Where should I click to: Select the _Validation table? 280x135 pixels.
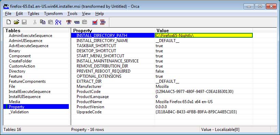pos(19,112)
